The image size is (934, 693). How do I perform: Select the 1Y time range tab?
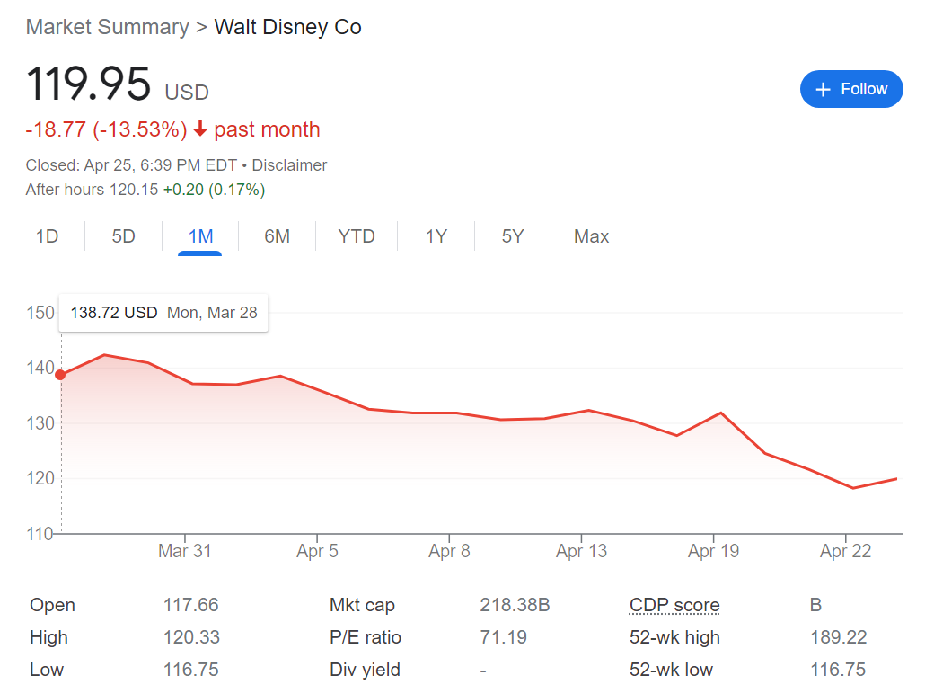436,236
